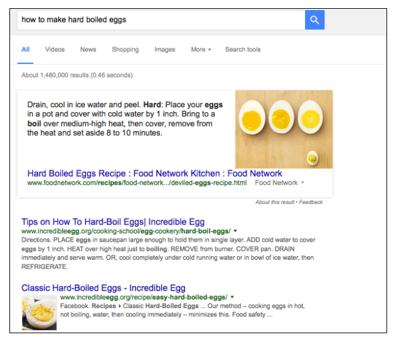Expand arrow beside incredibleegg.org hard-boil-eggs URL
This screenshot has height=342, width=394.
pyautogui.click(x=235, y=231)
